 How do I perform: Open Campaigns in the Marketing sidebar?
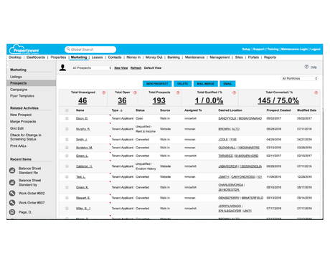[x=19, y=90]
